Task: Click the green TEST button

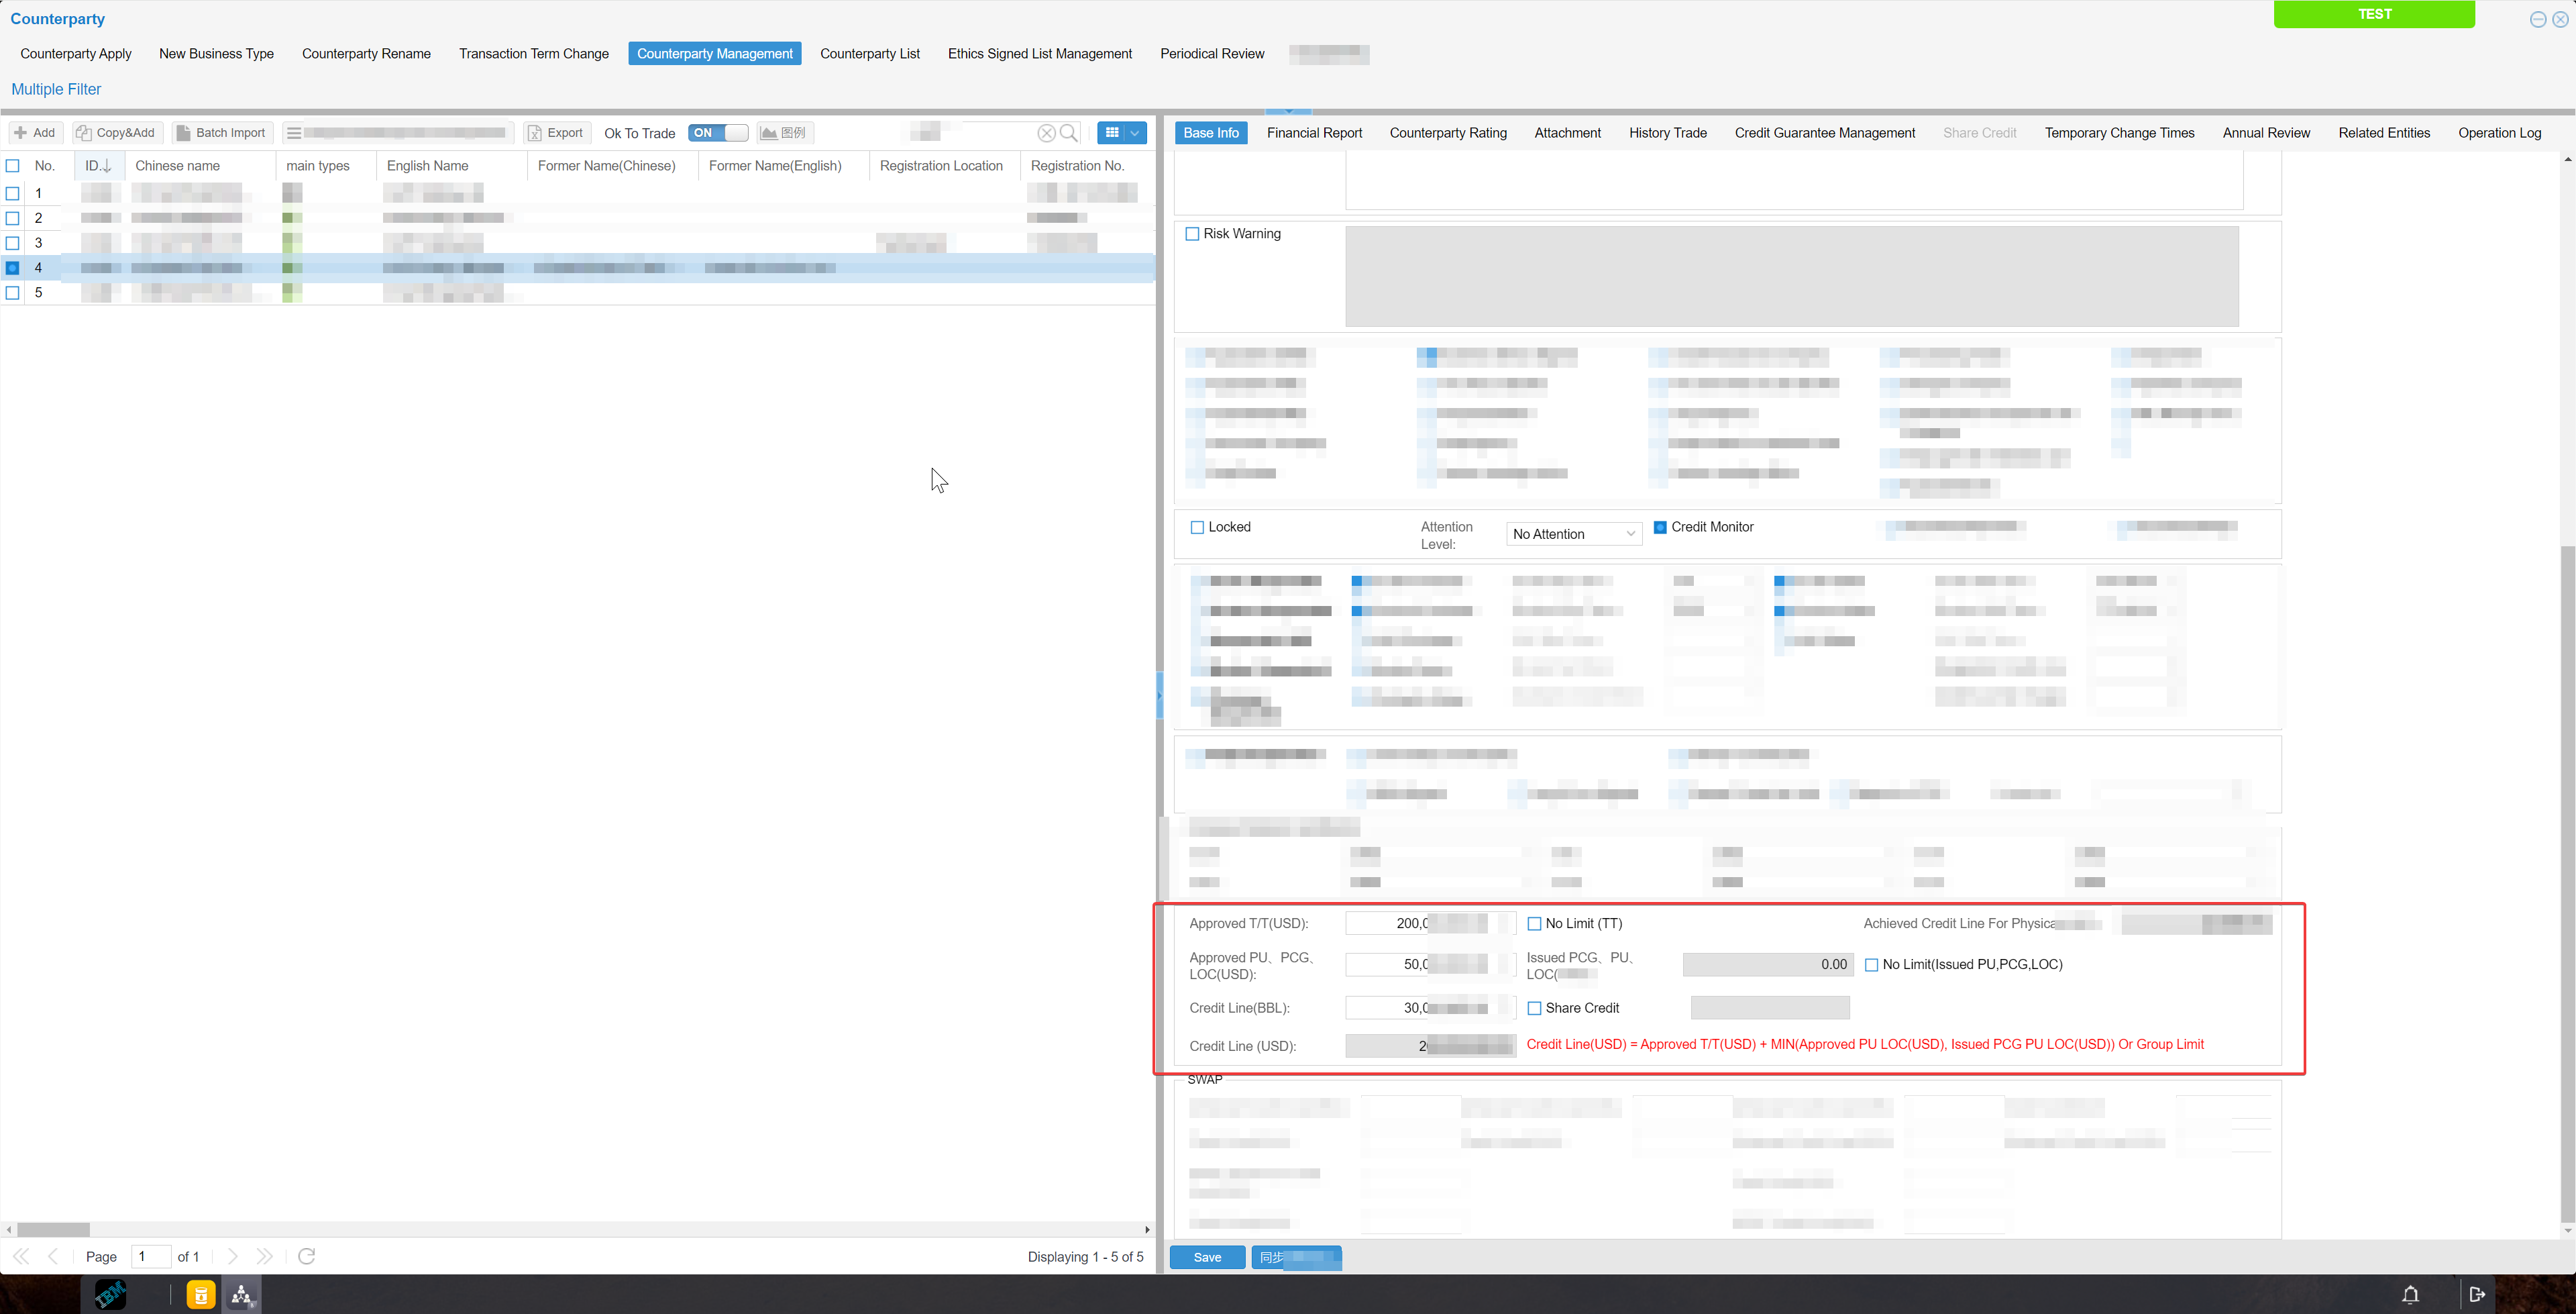Action: pos(2374,14)
